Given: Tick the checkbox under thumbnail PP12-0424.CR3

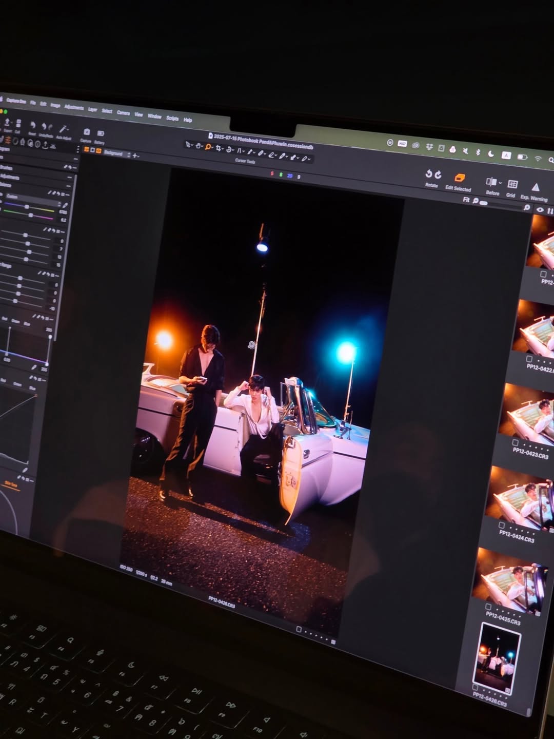Looking at the screenshot, I should tap(501, 526).
